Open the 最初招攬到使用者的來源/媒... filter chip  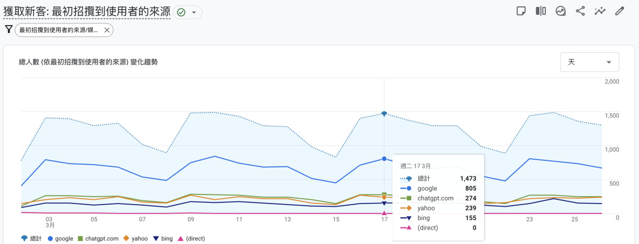pyautogui.click(x=59, y=30)
